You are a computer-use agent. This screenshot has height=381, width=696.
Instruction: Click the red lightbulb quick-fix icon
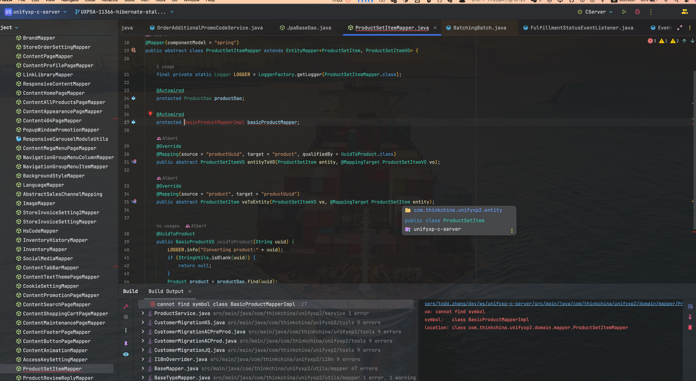(x=150, y=113)
